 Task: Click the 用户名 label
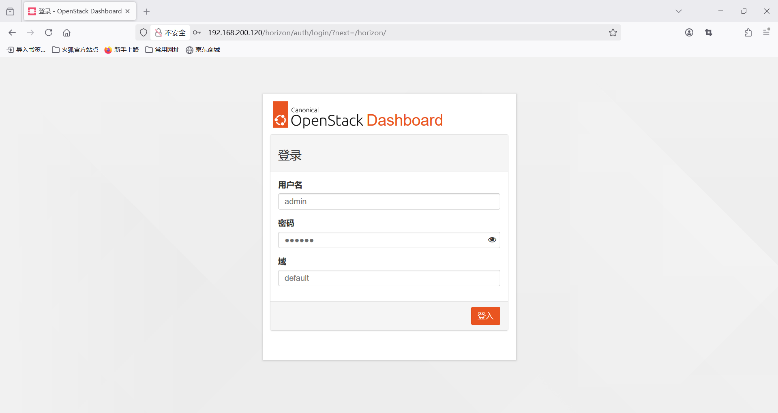[290, 185]
